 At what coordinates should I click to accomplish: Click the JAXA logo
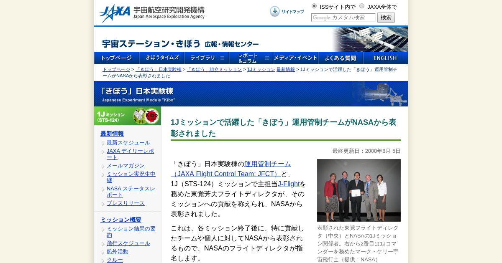click(x=151, y=13)
